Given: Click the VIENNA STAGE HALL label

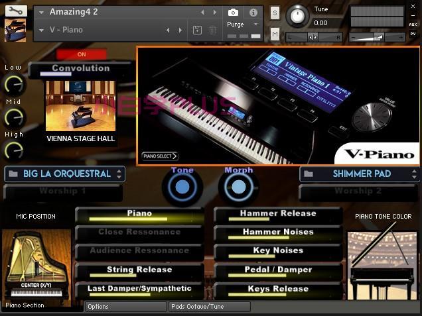Looking at the screenshot, I should click(81, 138).
